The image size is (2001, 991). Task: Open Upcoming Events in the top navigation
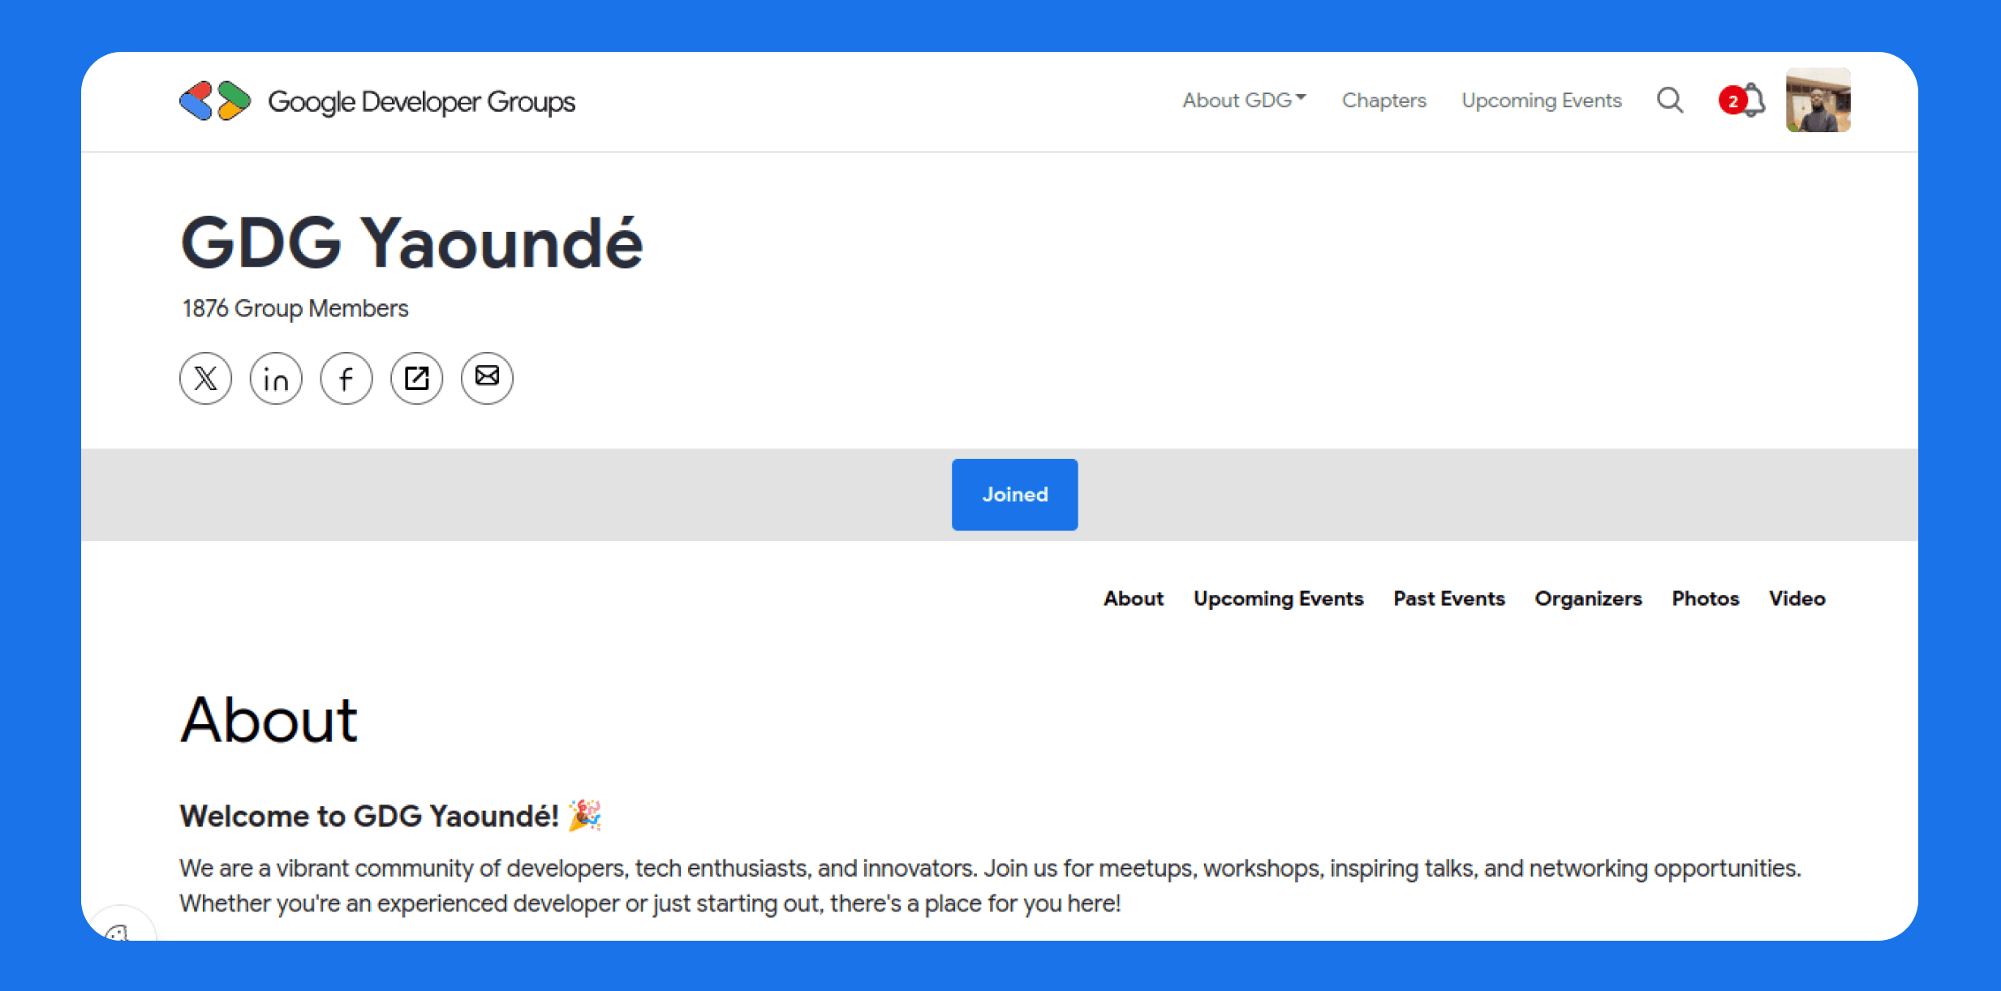tap(1542, 101)
